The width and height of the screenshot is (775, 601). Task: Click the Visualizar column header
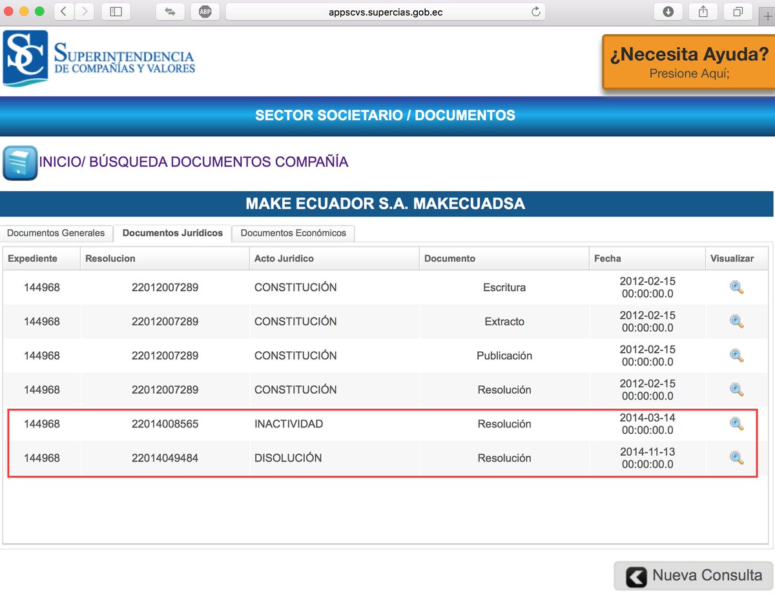[x=737, y=258]
